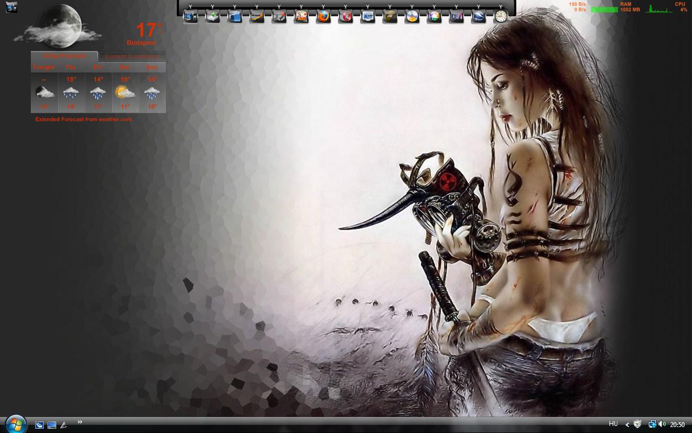
Task: Open the desktop computer shortcut icon
Action: (x=11, y=7)
